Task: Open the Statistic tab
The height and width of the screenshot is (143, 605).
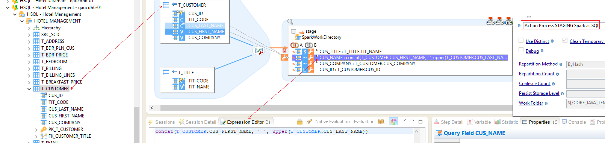Action: tap(506, 122)
